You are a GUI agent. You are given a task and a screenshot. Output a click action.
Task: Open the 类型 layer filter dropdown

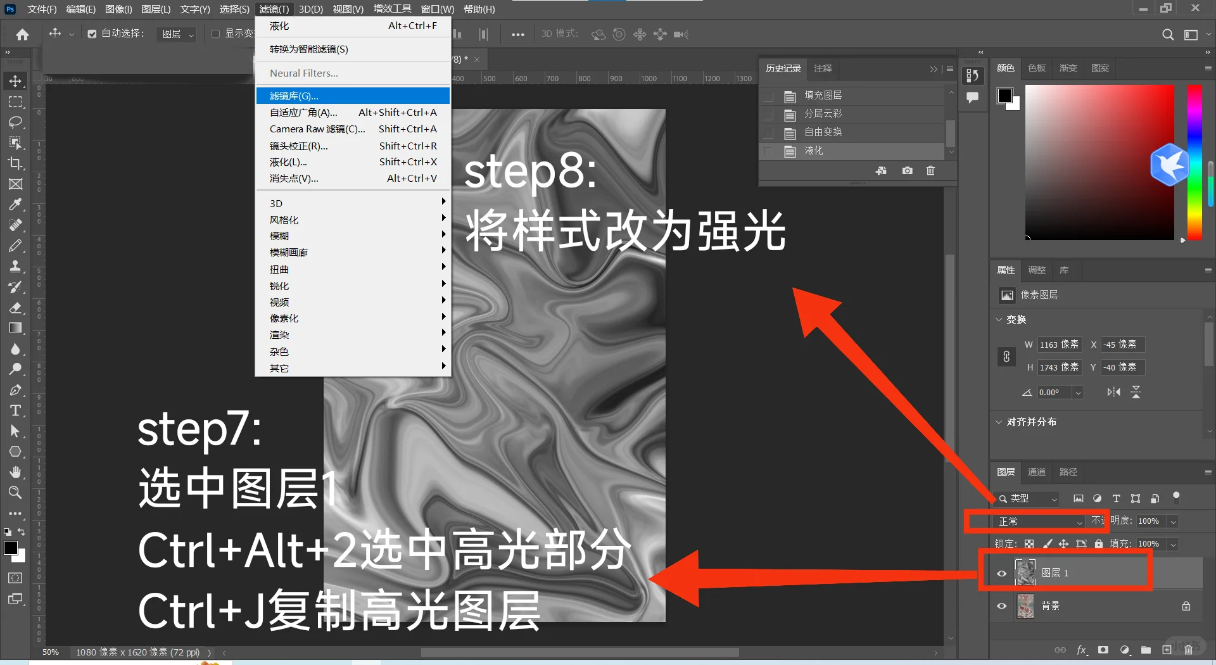[1027, 498]
